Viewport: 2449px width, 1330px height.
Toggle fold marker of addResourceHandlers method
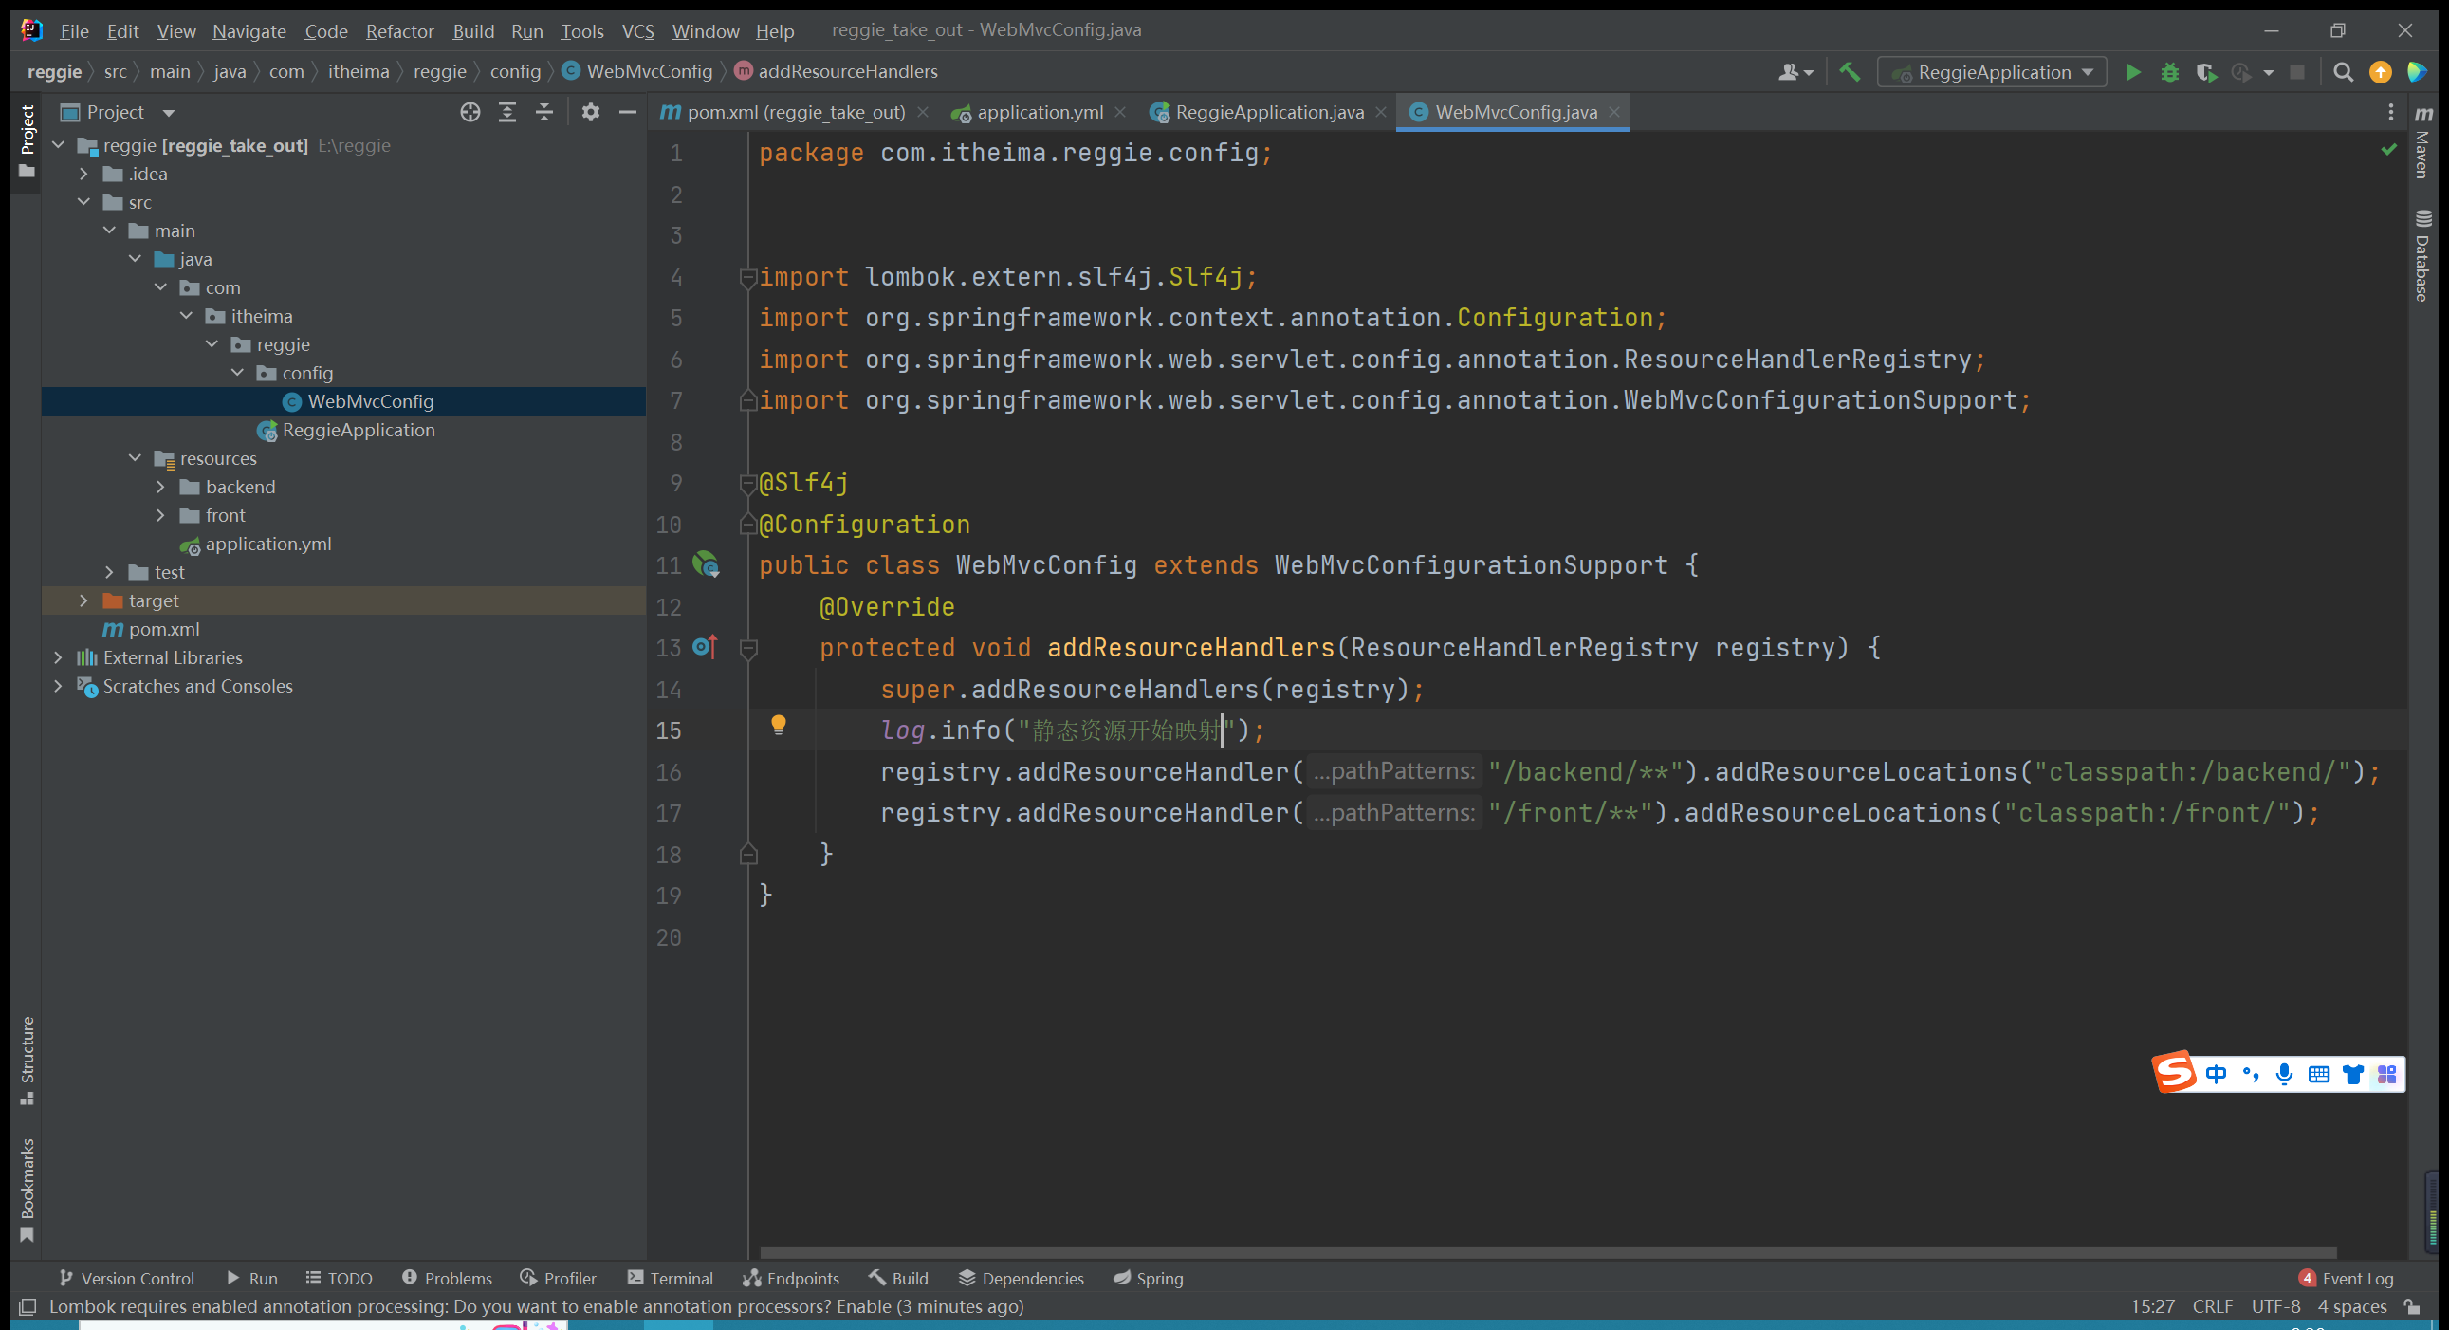[748, 648]
